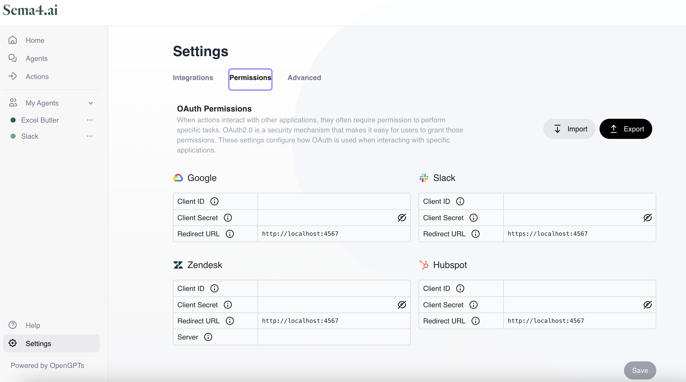Open the Slack agent more options menu

pyautogui.click(x=90, y=136)
